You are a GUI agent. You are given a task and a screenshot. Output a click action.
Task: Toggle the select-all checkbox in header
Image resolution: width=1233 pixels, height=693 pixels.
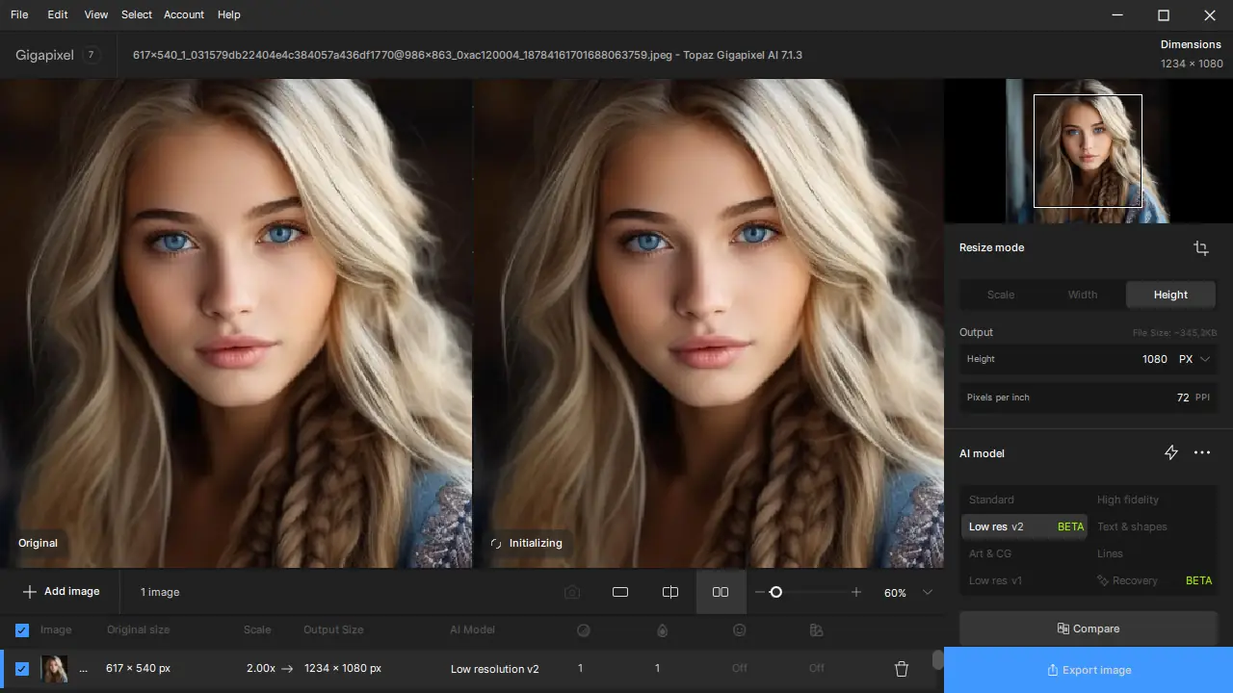(x=22, y=630)
